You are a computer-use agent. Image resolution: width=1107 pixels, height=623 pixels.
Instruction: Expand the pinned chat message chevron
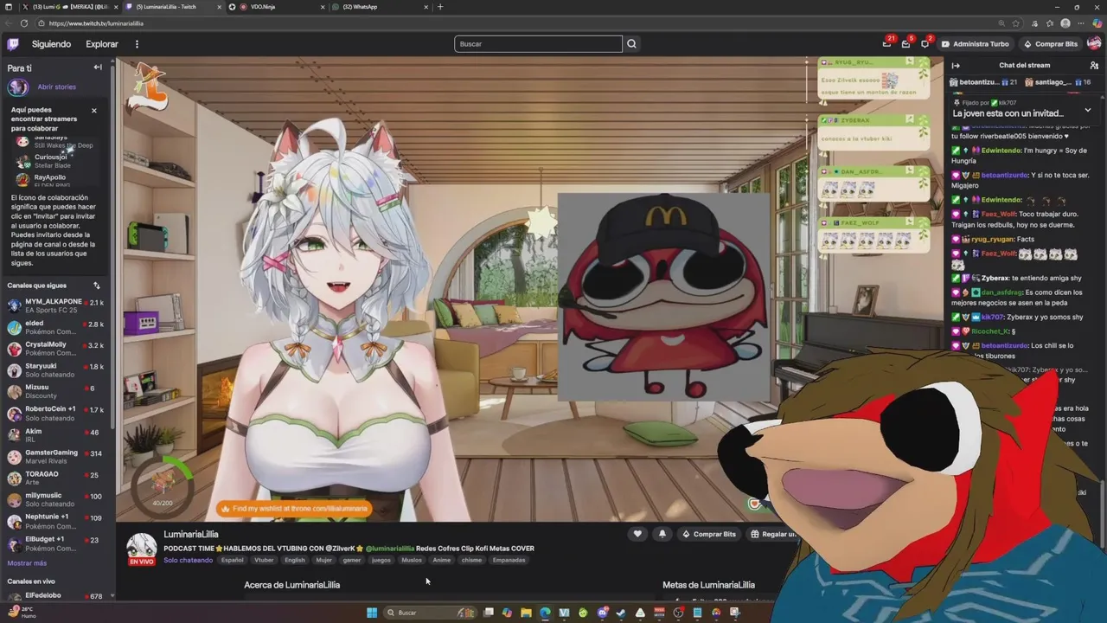1088,110
